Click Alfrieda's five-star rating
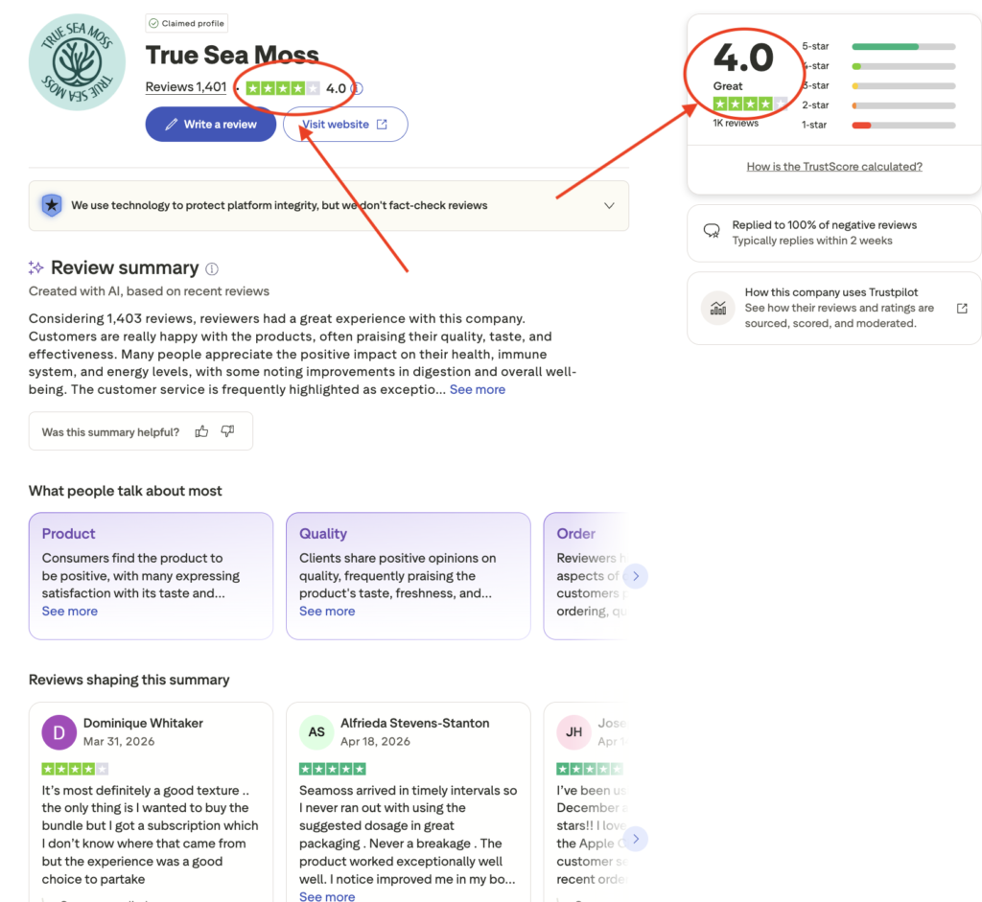The height and width of the screenshot is (902, 982). (333, 769)
